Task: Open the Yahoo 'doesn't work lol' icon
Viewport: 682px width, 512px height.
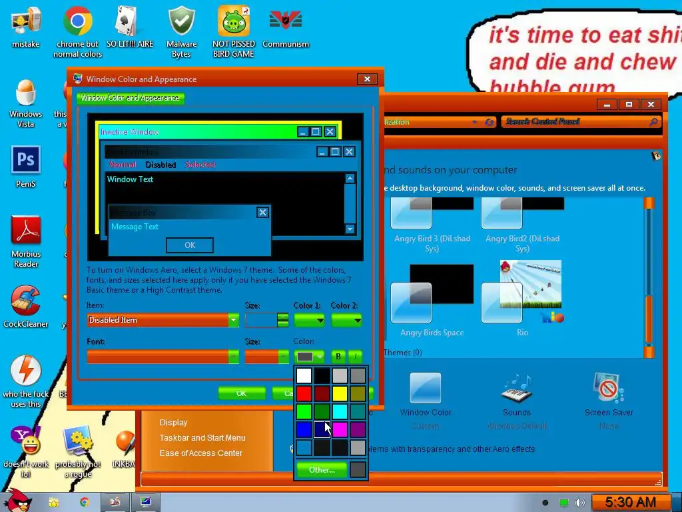Action: pos(26,452)
